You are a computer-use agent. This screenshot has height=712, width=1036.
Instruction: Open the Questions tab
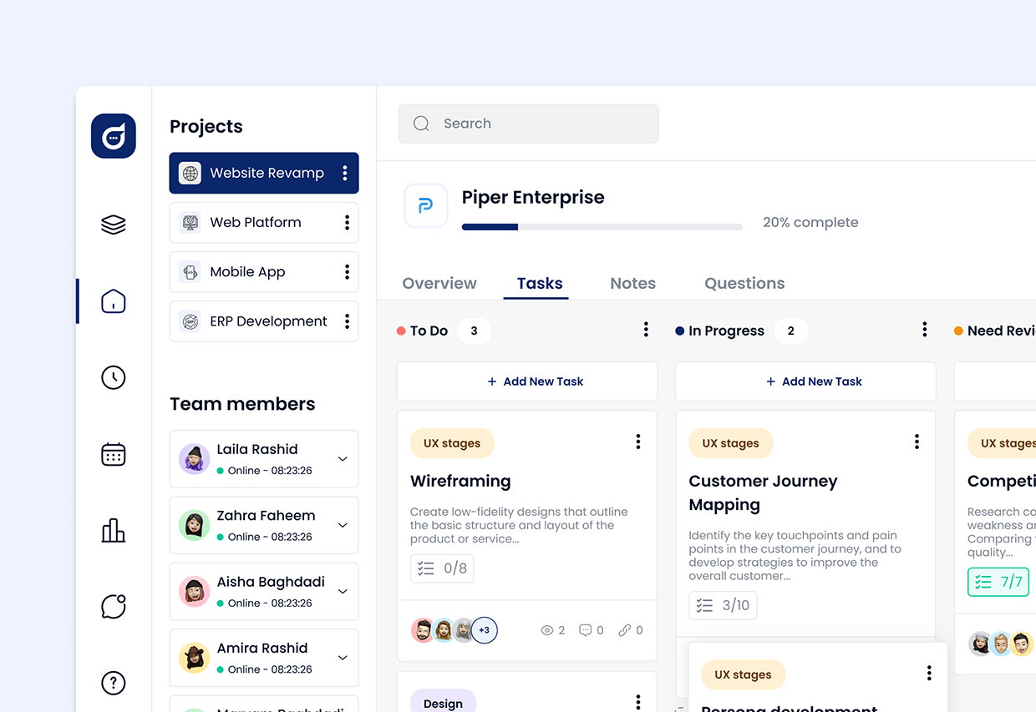point(744,283)
